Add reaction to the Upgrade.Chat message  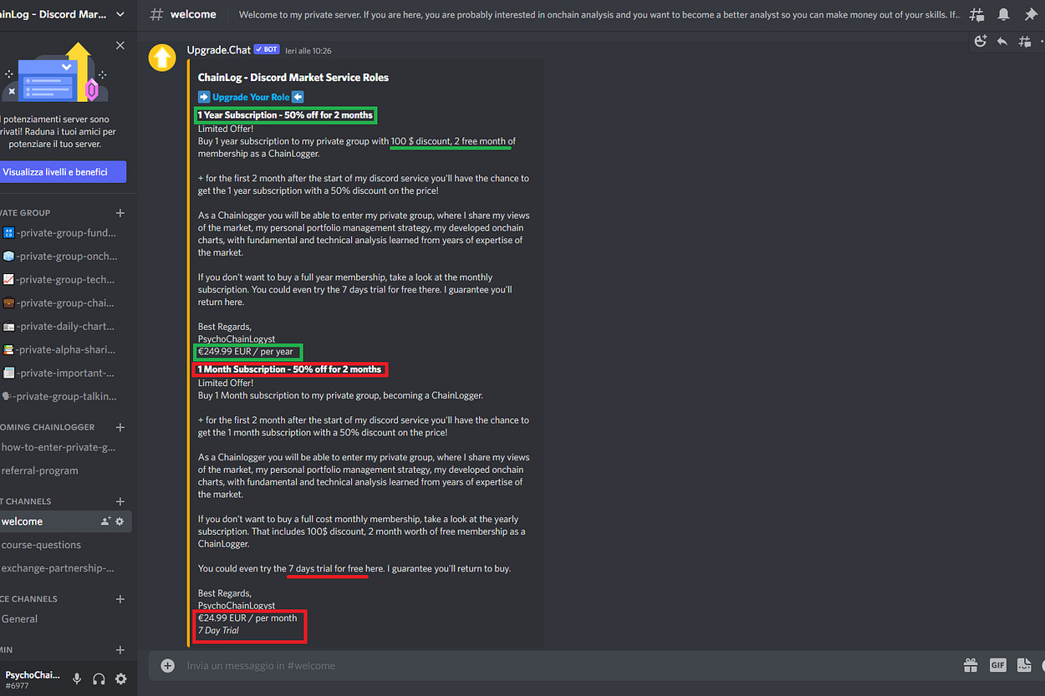(981, 41)
